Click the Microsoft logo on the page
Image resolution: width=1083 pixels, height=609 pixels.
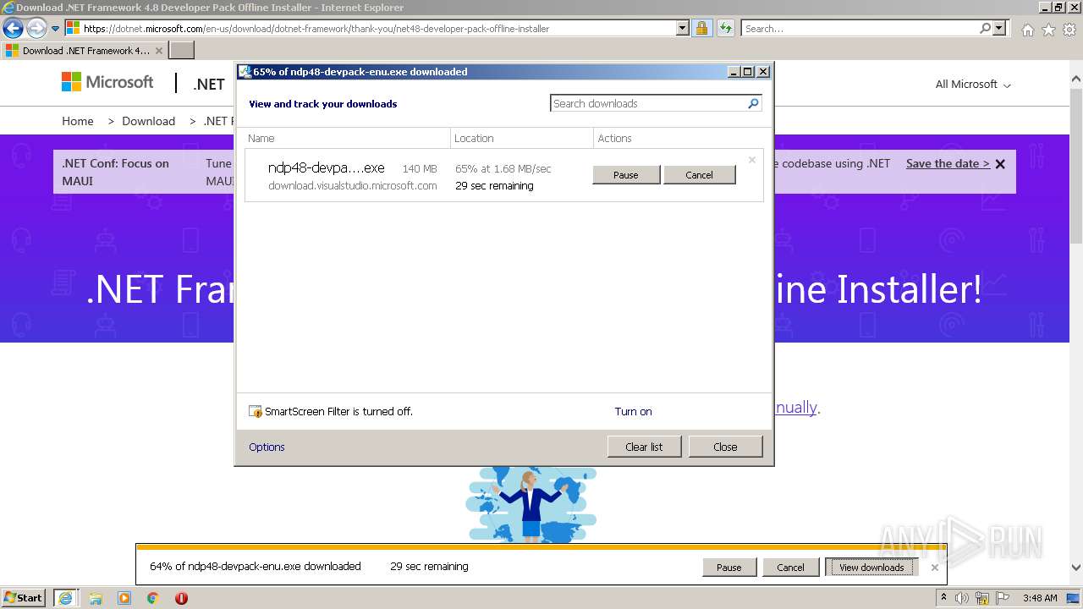click(107, 82)
